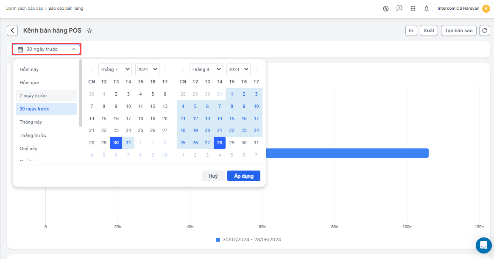Open the Intercom chat widget
This screenshot has height=259, width=494.
pos(483,245)
